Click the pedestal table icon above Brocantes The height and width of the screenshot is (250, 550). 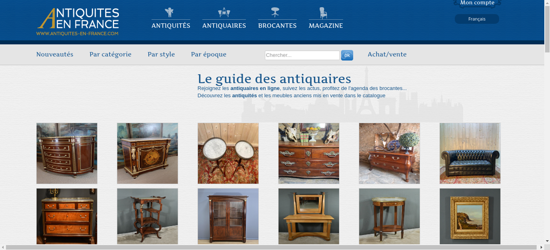[275, 12]
